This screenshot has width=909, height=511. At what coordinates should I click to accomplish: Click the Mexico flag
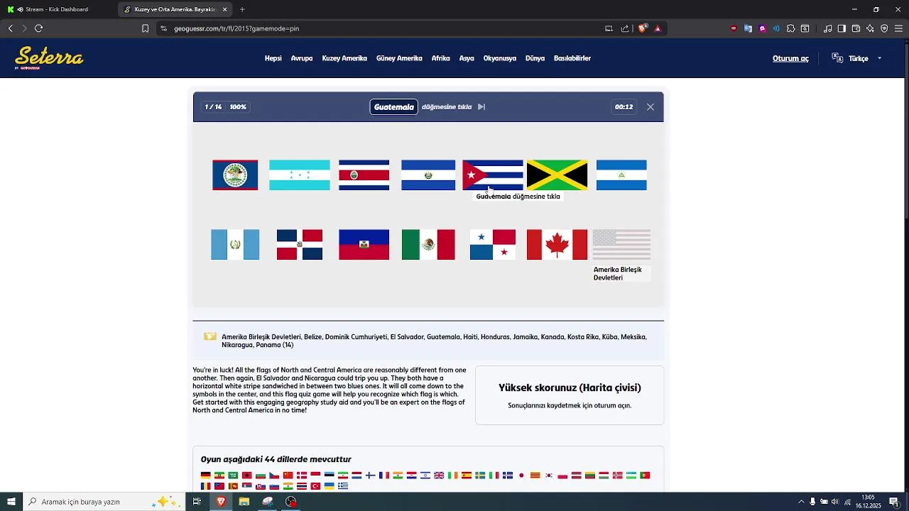428,245
